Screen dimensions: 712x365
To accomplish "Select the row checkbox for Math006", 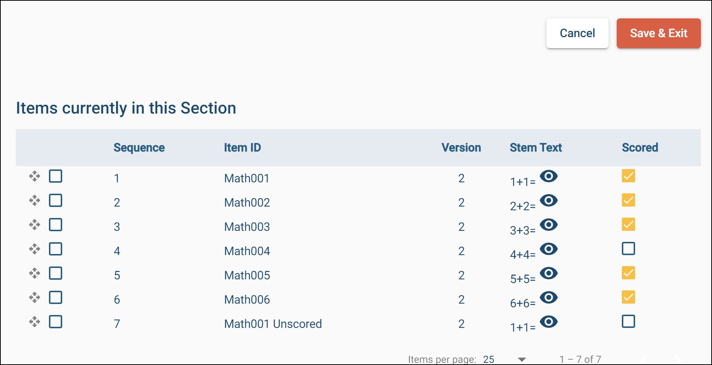I will point(56,298).
